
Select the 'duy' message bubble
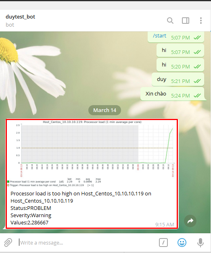(178, 79)
